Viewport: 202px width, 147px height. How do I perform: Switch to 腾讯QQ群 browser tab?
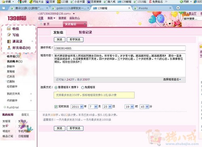(29, 8)
